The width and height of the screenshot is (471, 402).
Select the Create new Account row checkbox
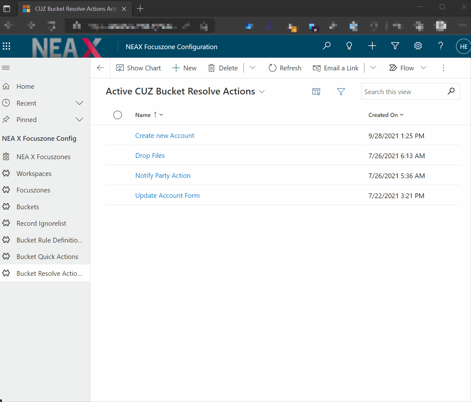point(118,136)
